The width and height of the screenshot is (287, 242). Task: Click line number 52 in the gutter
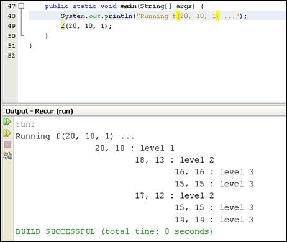tap(12, 56)
